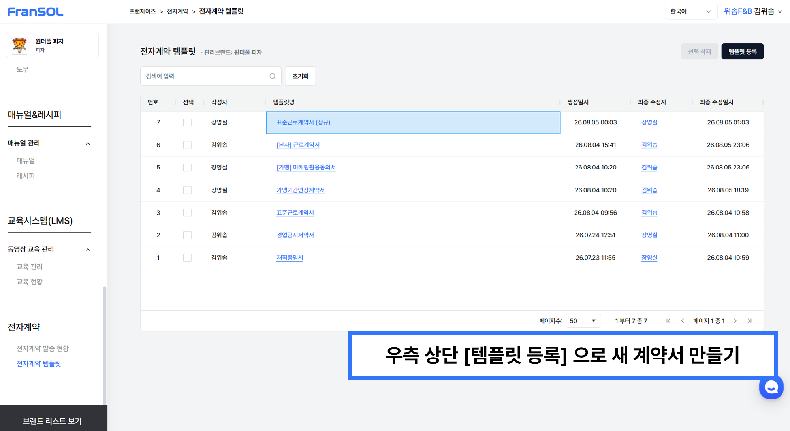This screenshot has height=431, width=790.
Task: Sort by 작성자 column header
Action: [219, 102]
